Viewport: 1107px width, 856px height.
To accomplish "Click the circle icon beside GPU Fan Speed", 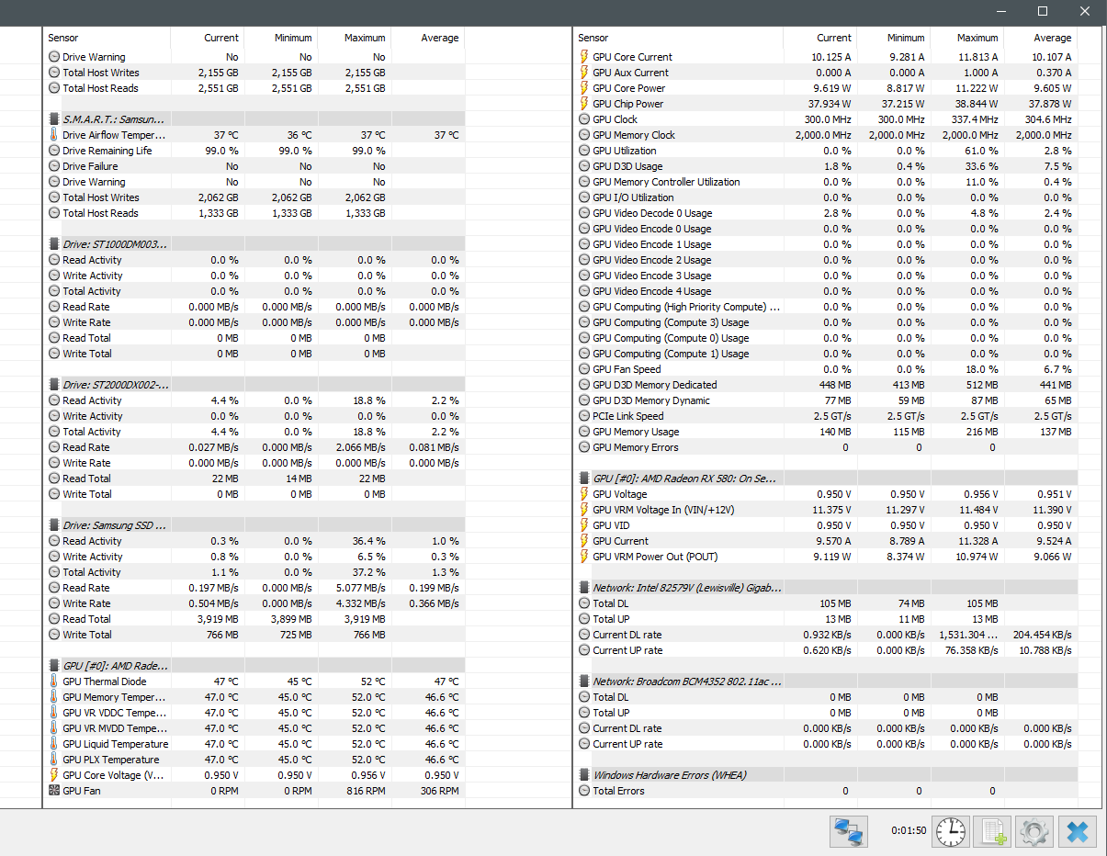I will coord(584,369).
